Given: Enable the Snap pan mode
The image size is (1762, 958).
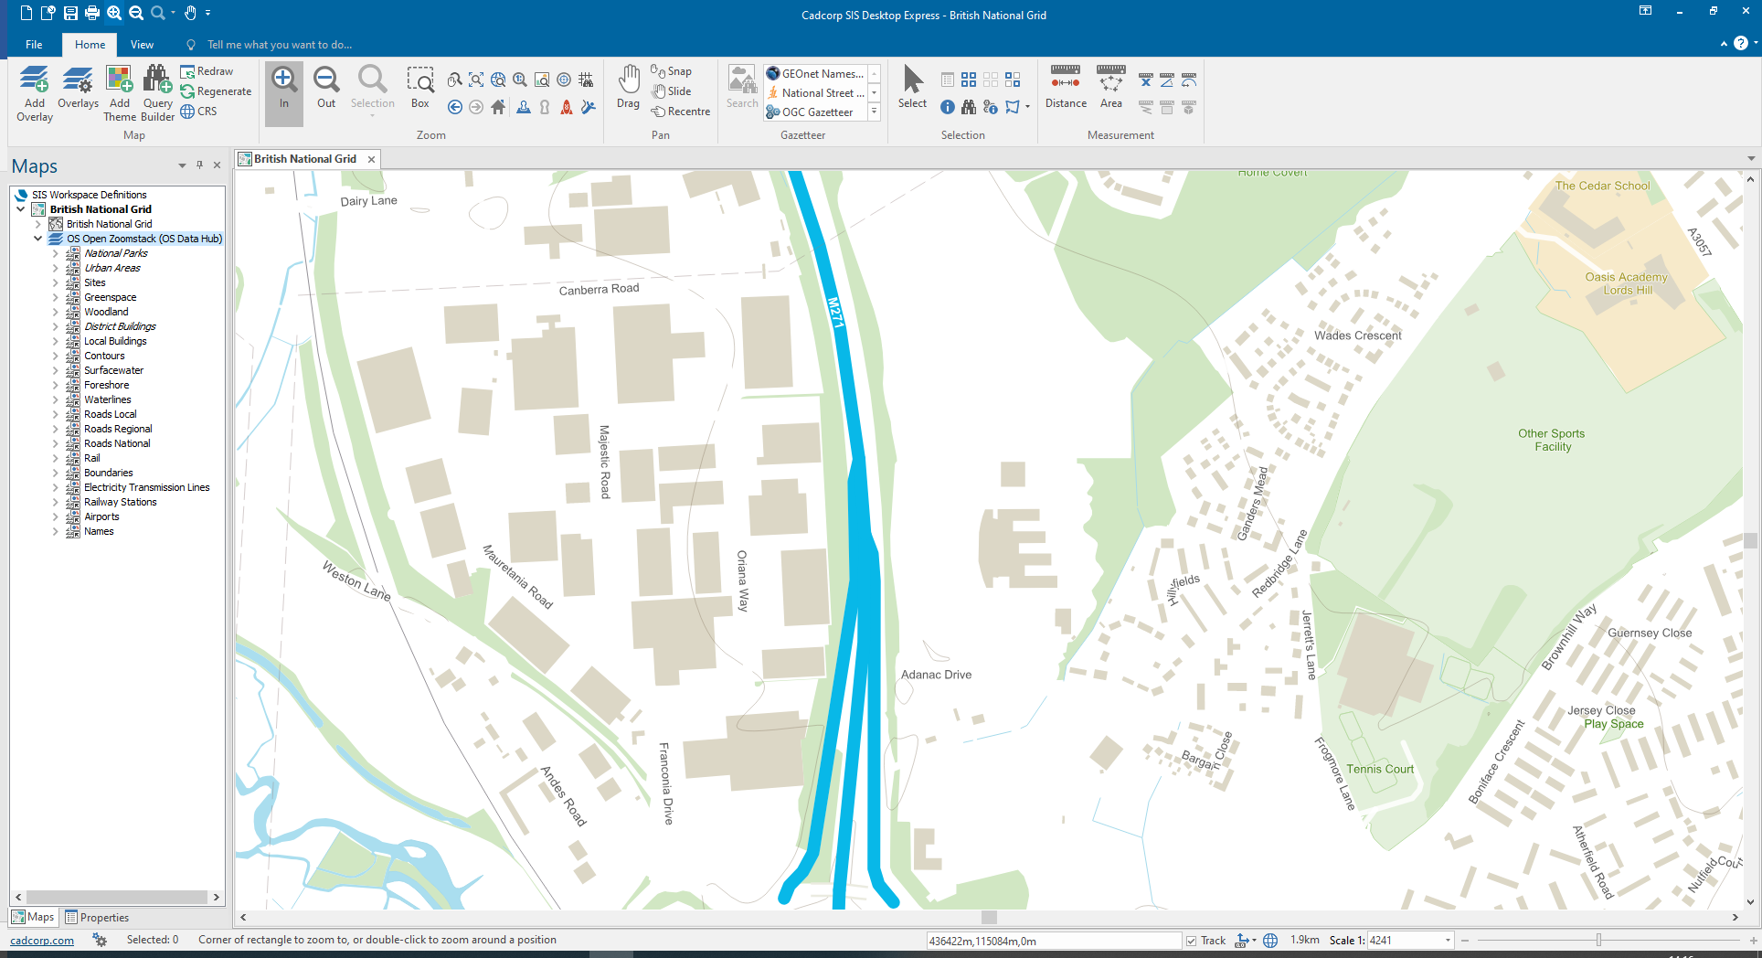Looking at the screenshot, I should pyautogui.click(x=672, y=70).
